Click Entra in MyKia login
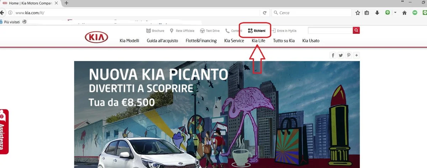427x168 pixels. (284, 31)
